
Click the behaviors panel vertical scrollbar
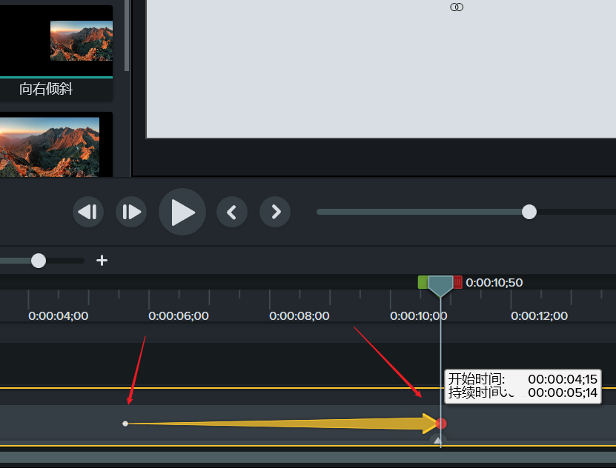pos(127,36)
